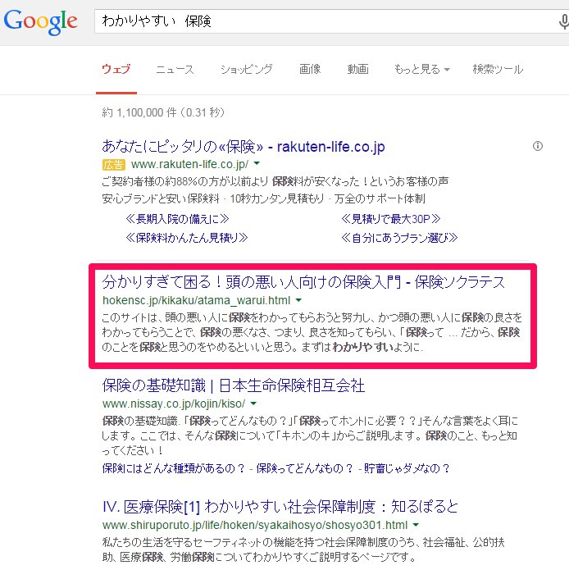Open 検索ツール options
Image resolution: width=569 pixels, height=579 pixels.
[498, 69]
